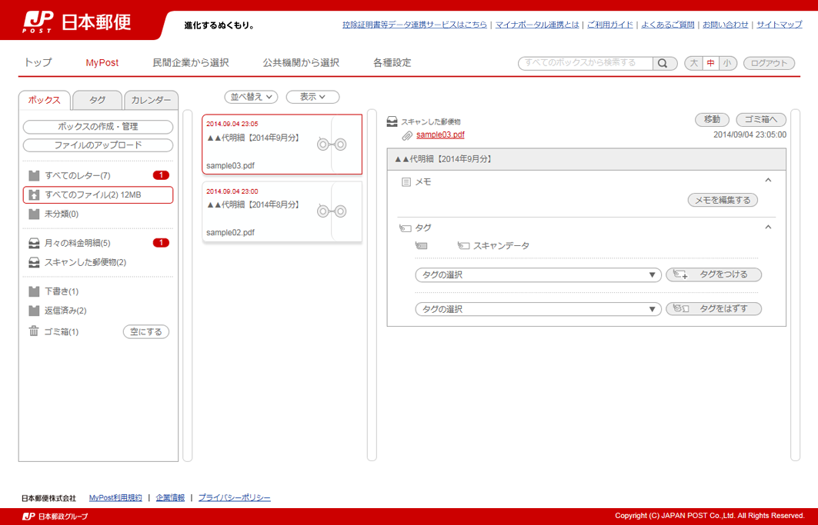
Task: Switch to the カレンダー tab
Action: coord(152,100)
